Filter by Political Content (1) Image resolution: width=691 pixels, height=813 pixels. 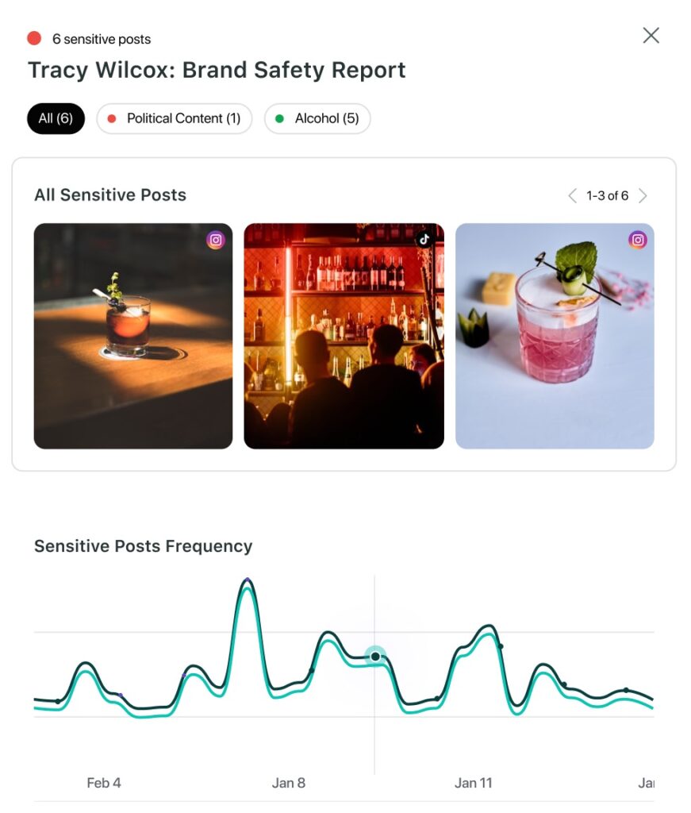[x=174, y=119]
